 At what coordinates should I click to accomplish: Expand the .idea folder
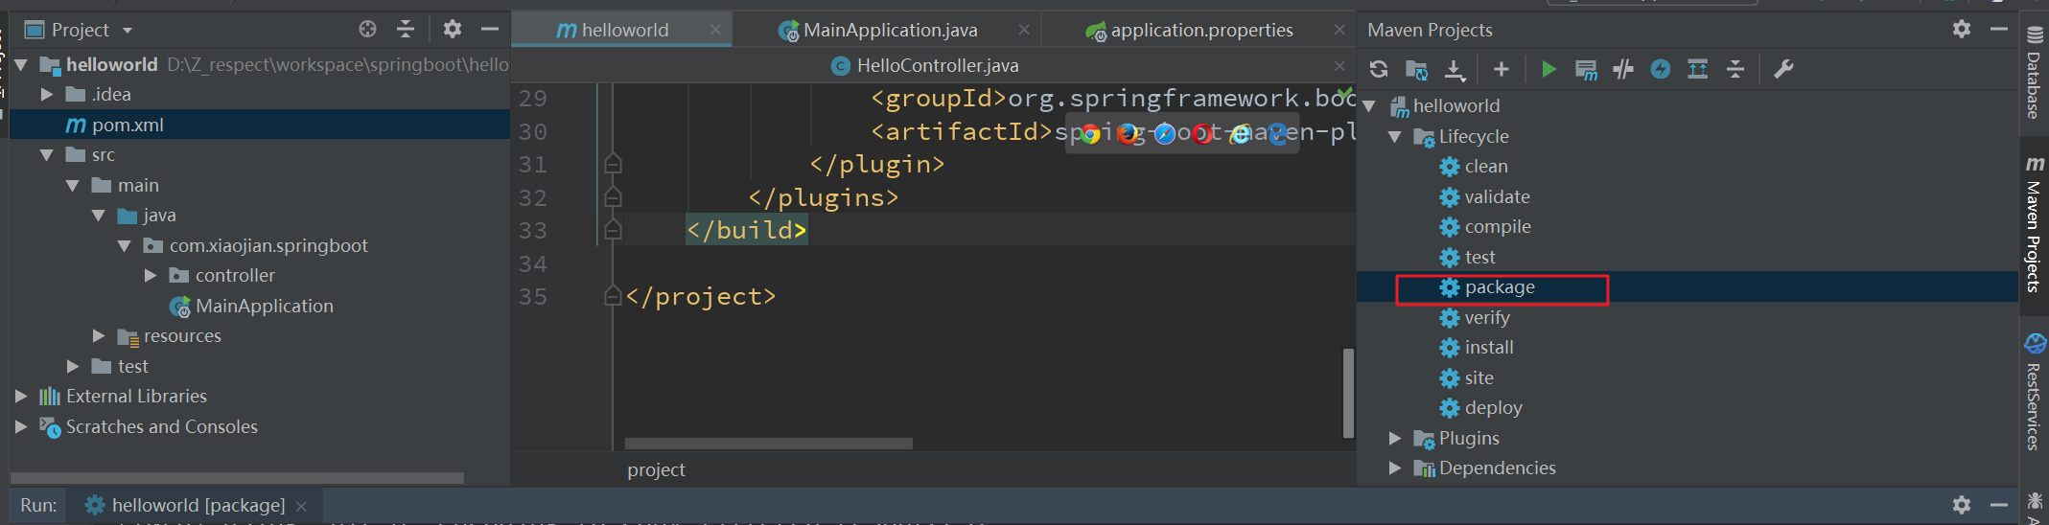(x=46, y=94)
